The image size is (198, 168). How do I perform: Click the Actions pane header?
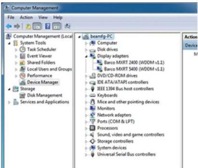[191, 37]
